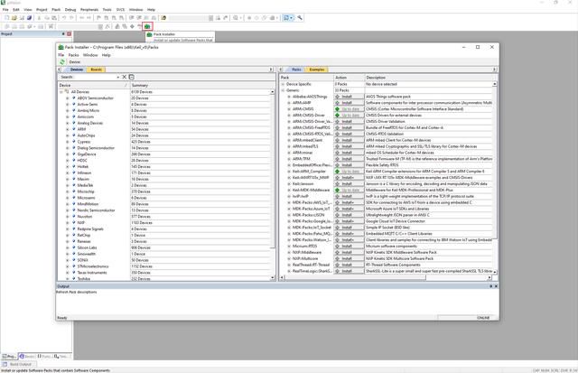Viewport: 578px width, 373px height.
Task: Click the Window layout toolbar icon
Action: pyautogui.click(x=286, y=18)
